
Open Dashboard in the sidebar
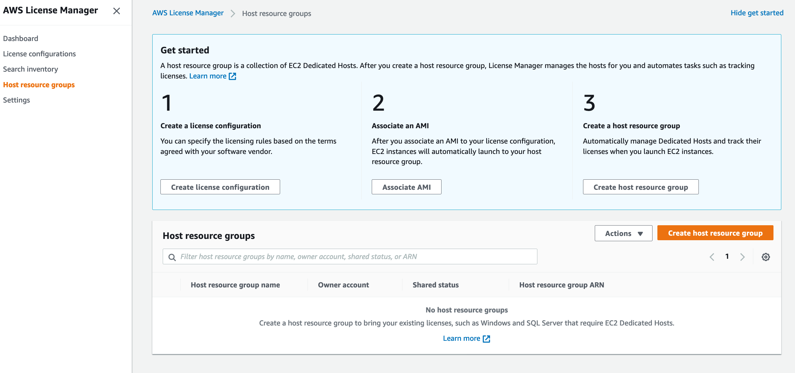pos(21,38)
